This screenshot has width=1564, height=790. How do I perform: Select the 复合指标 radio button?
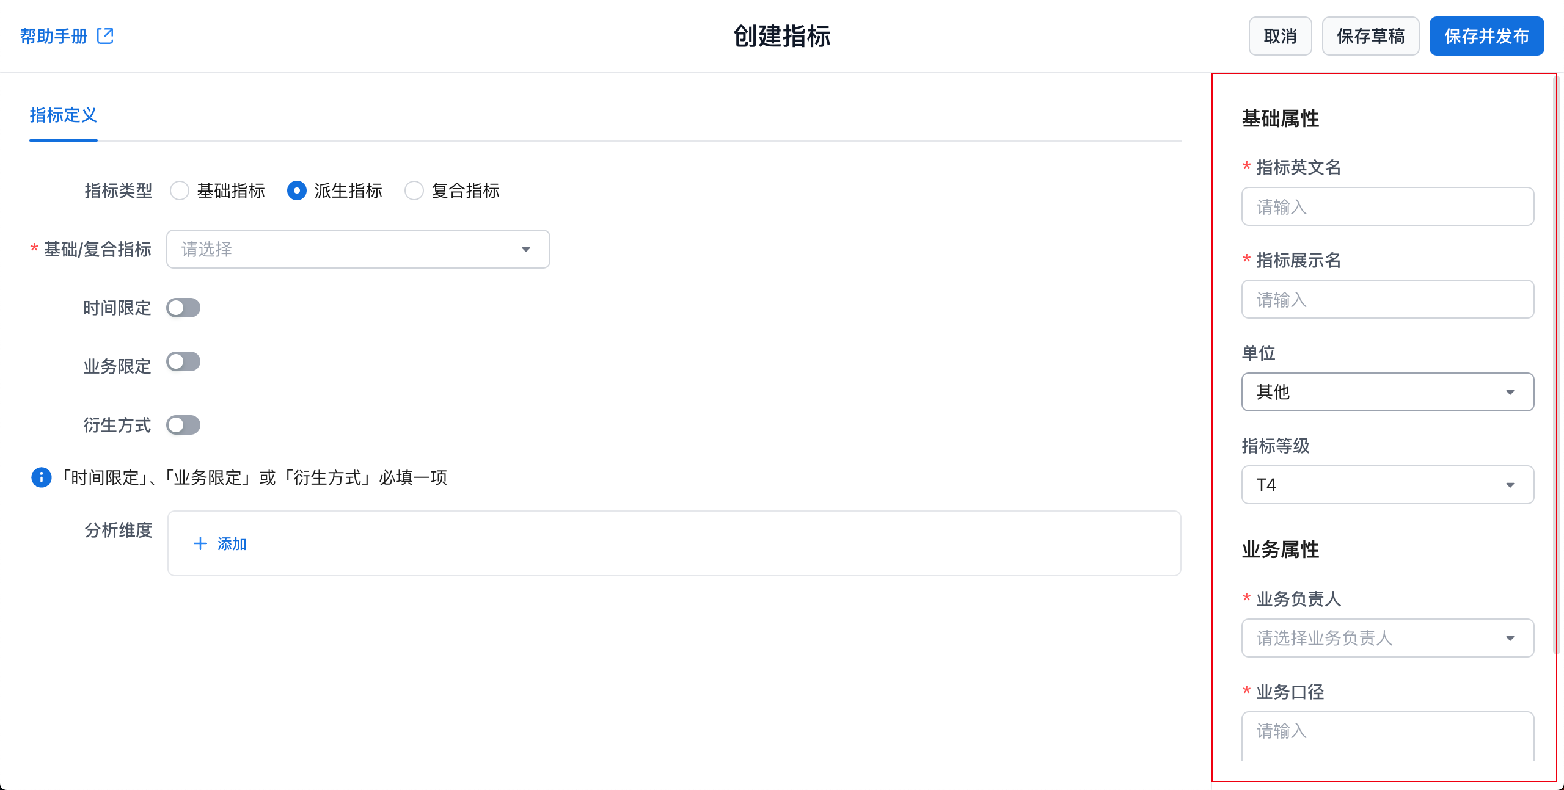tap(414, 190)
